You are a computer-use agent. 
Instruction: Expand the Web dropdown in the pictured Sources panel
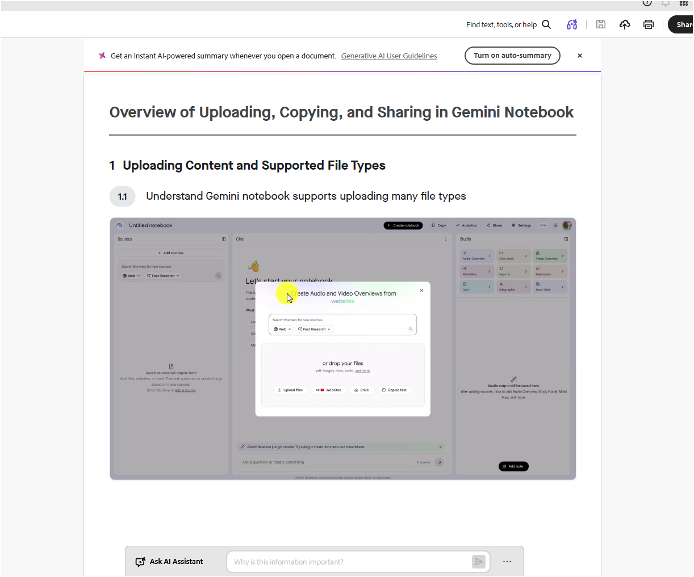131,276
